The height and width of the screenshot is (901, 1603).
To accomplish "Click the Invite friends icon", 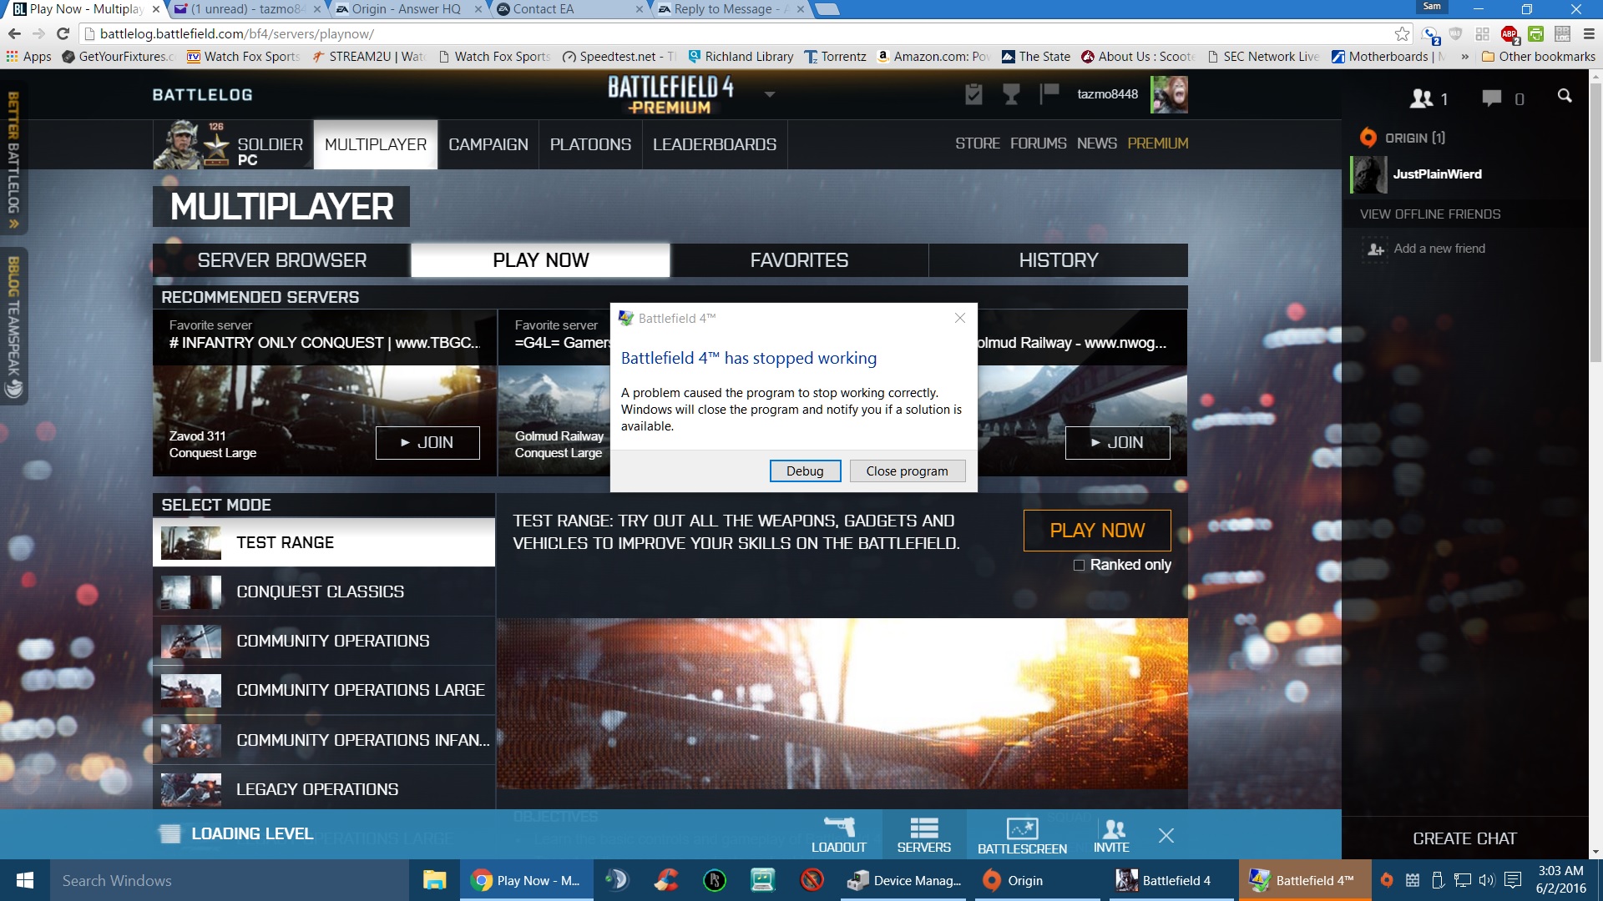I will (1112, 834).
